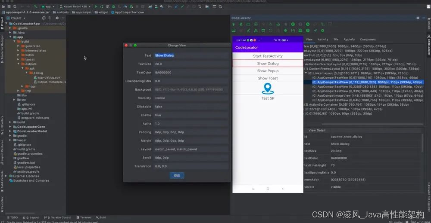
Task: Click Start TestActivity in phone preview
Action: click(x=268, y=56)
